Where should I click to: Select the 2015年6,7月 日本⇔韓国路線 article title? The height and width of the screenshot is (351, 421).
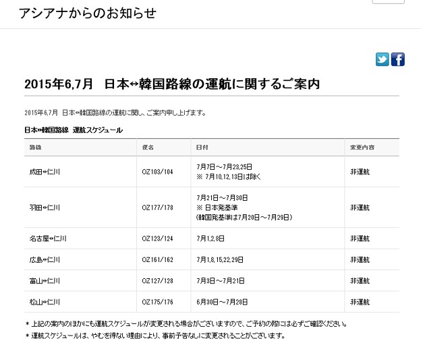pyautogui.click(x=172, y=84)
